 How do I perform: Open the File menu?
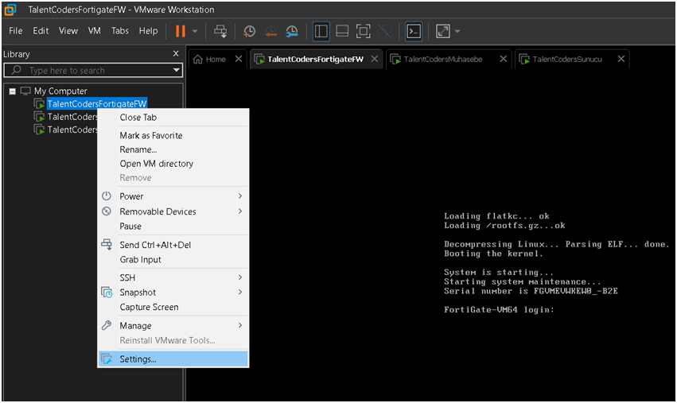[16, 31]
